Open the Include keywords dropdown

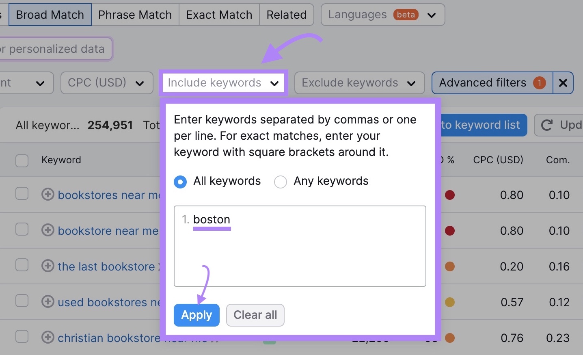coord(223,83)
